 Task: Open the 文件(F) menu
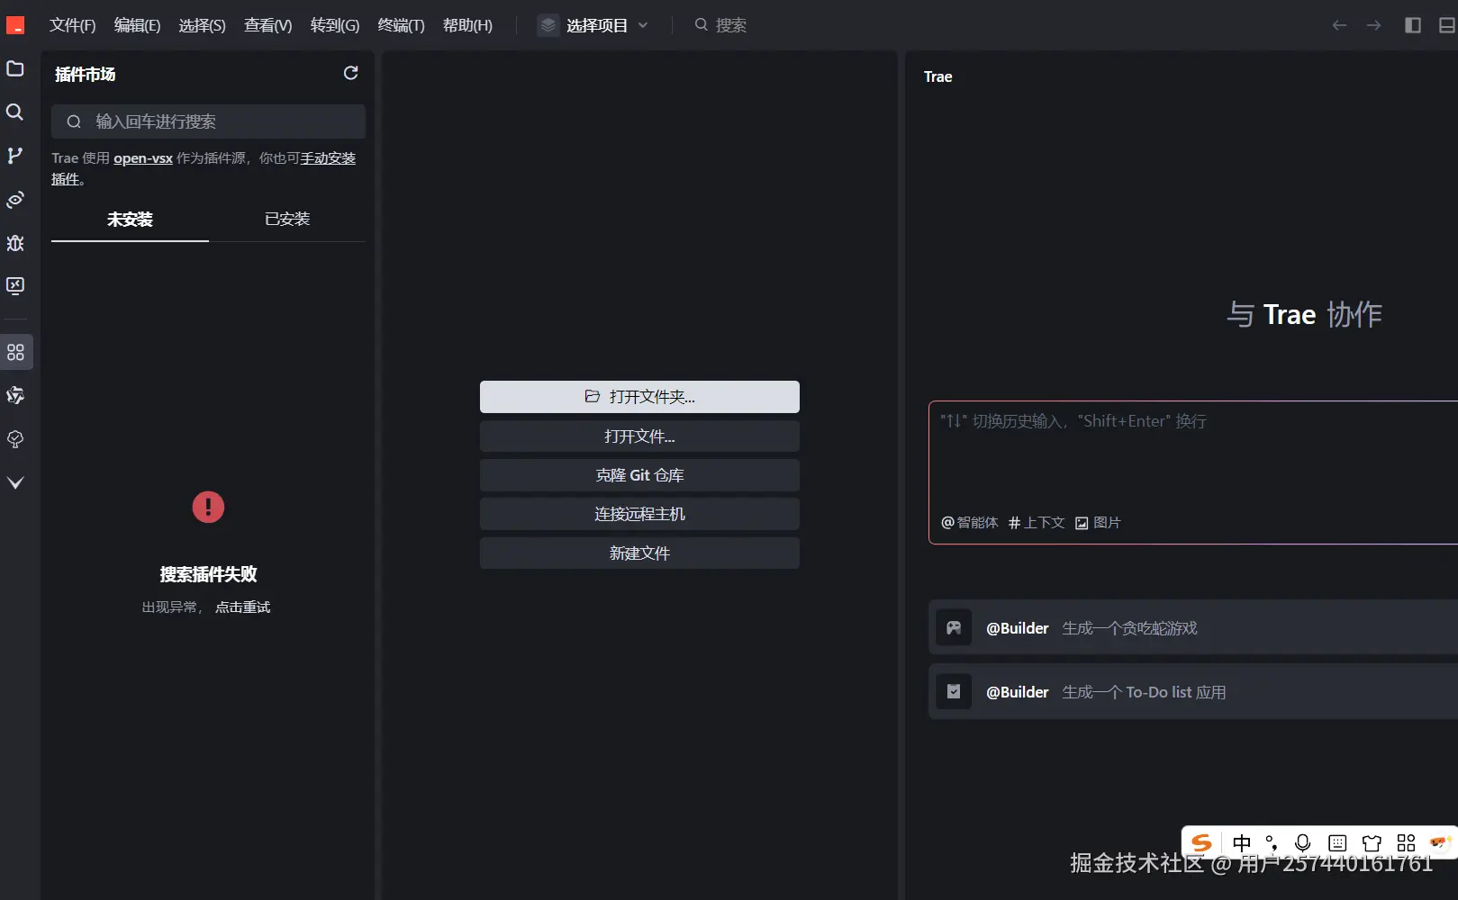pyautogui.click(x=72, y=25)
